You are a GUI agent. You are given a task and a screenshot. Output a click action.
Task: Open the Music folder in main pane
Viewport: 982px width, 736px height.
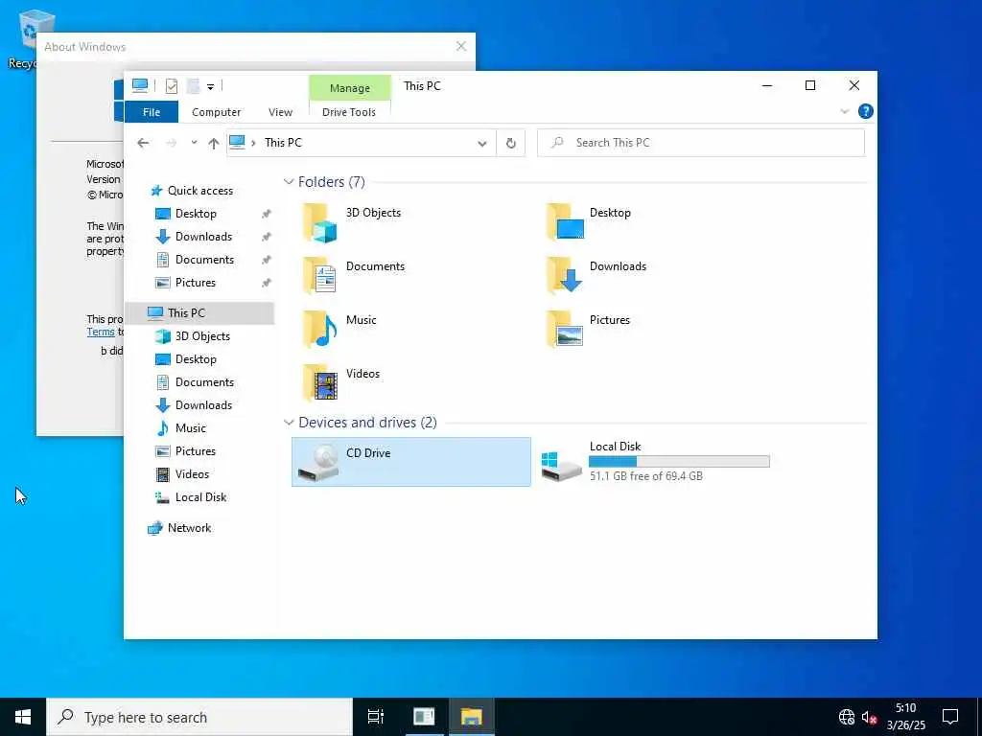pyautogui.click(x=339, y=330)
